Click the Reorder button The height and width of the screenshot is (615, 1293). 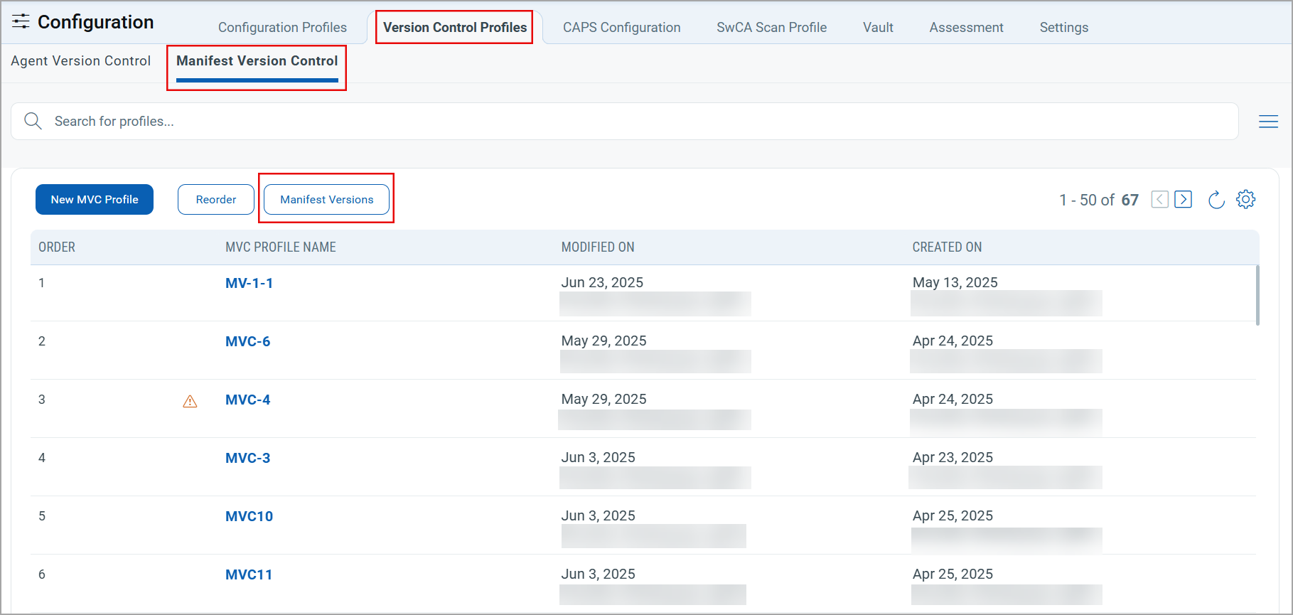click(x=216, y=200)
